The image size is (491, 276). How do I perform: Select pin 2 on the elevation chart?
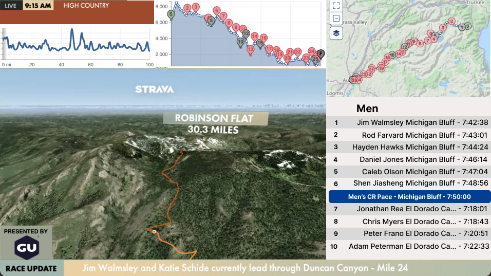[187, 8]
